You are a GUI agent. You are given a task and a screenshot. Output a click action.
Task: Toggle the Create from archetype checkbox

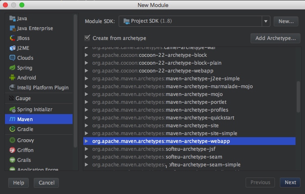click(x=87, y=38)
